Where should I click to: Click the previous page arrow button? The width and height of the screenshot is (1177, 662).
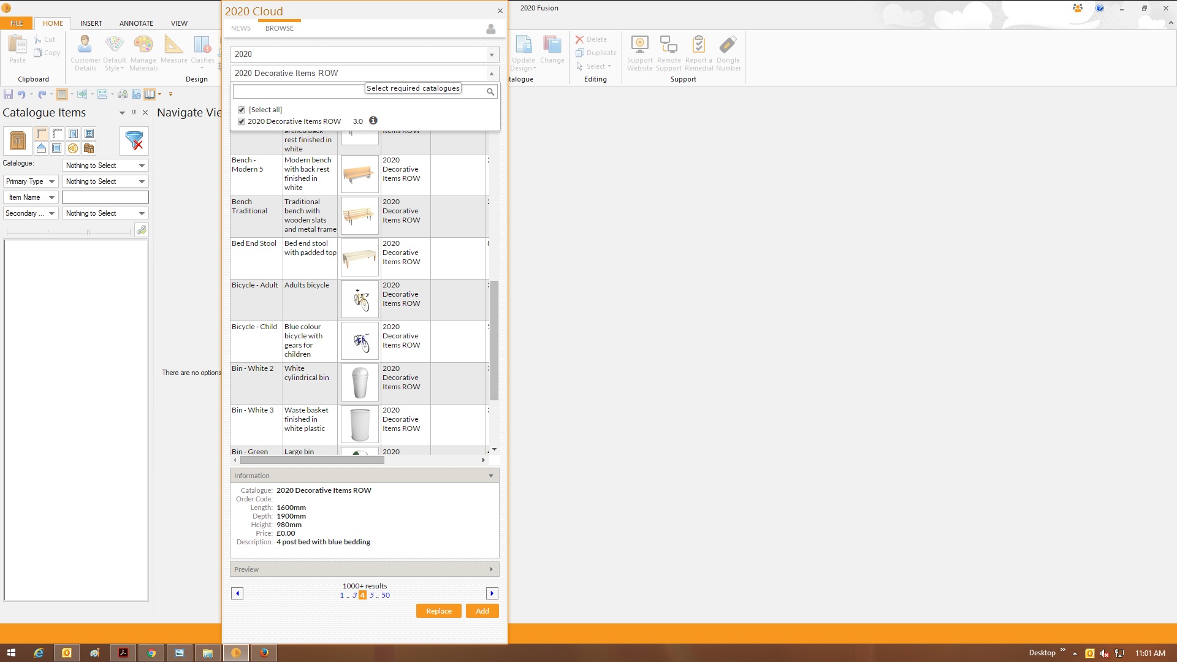tap(237, 593)
